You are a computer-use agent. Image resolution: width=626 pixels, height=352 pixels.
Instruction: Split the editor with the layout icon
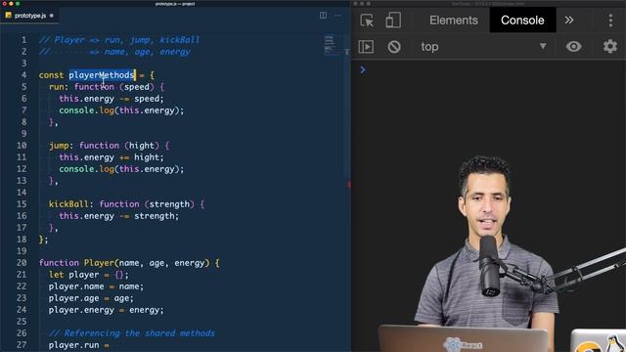[323, 16]
